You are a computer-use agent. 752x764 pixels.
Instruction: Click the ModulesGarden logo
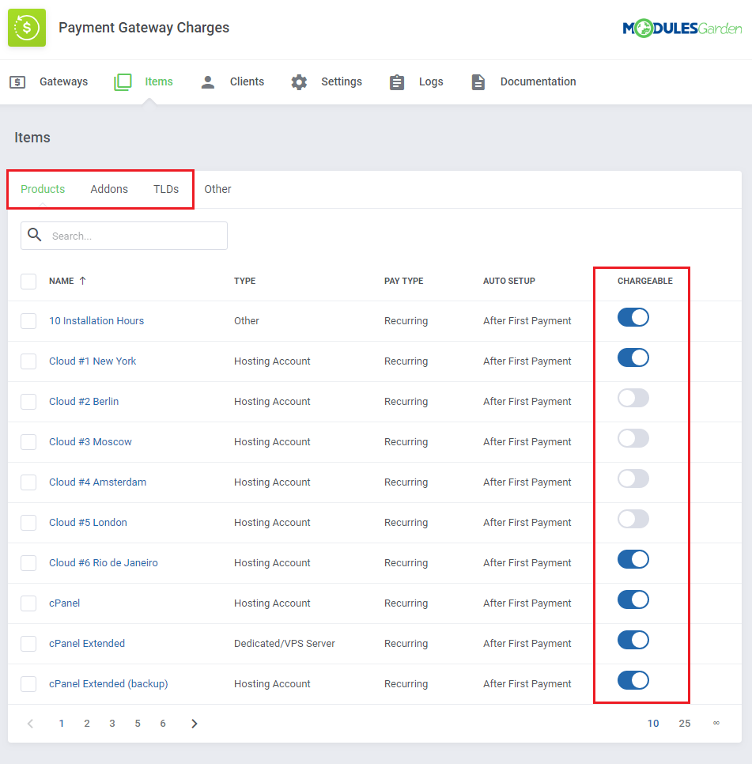(x=682, y=28)
